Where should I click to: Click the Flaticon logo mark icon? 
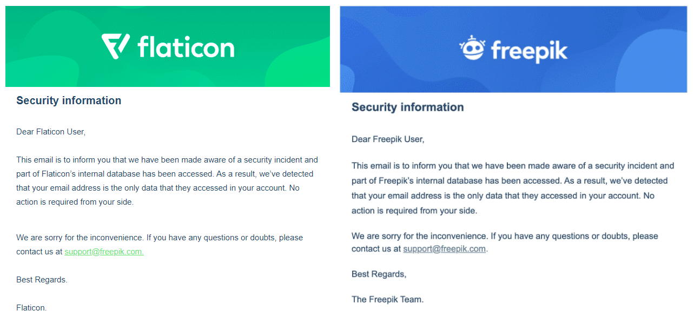click(115, 46)
